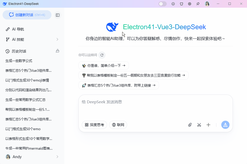
Task: Click the lock icon next to 历史对话
Action: [x=57, y=51]
